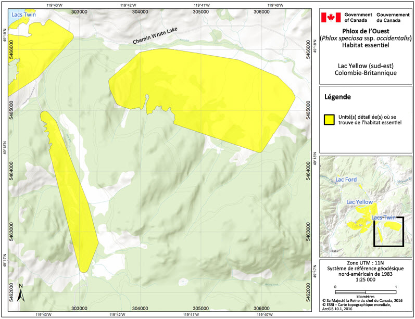Image resolution: width=415 pixels, height=319 pixels.
Task: Click the Légende heading
Action: tap(337, 97)
